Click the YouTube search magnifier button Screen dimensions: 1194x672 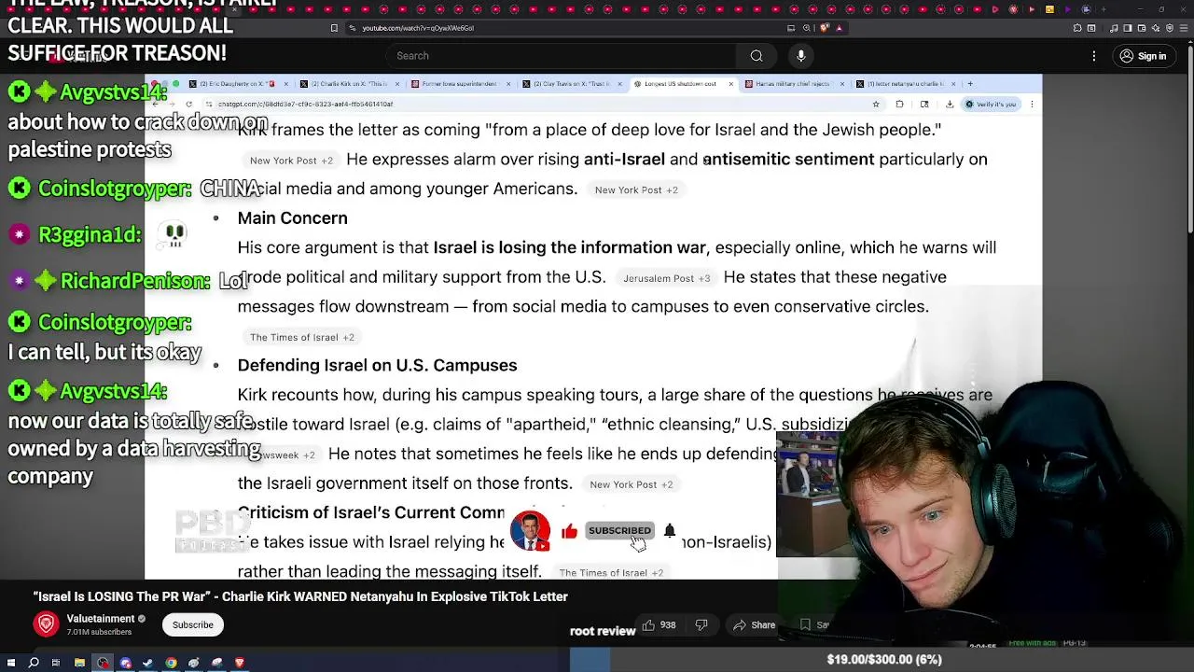point(757,56)
